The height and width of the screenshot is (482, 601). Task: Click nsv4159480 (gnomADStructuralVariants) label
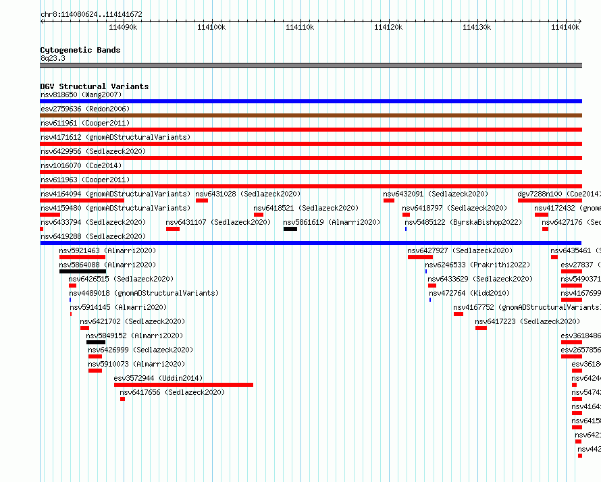tap(115, 208)
